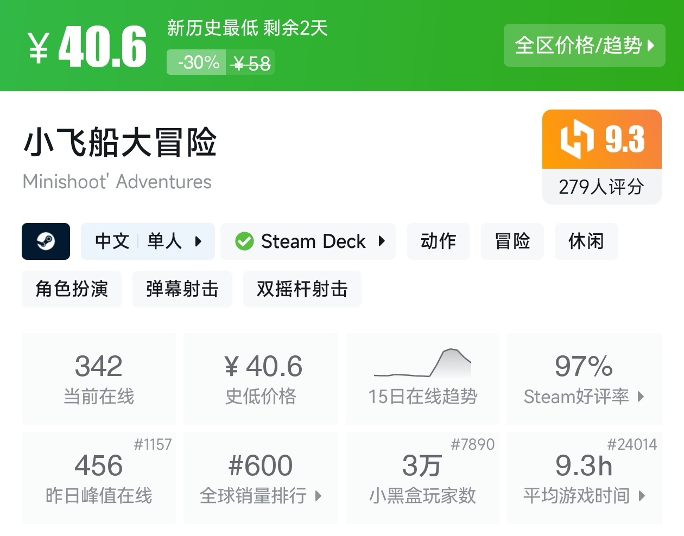Screen dimensions: 684x536
Task: Select the 休闲 genre tag
Action: (586, 241)
